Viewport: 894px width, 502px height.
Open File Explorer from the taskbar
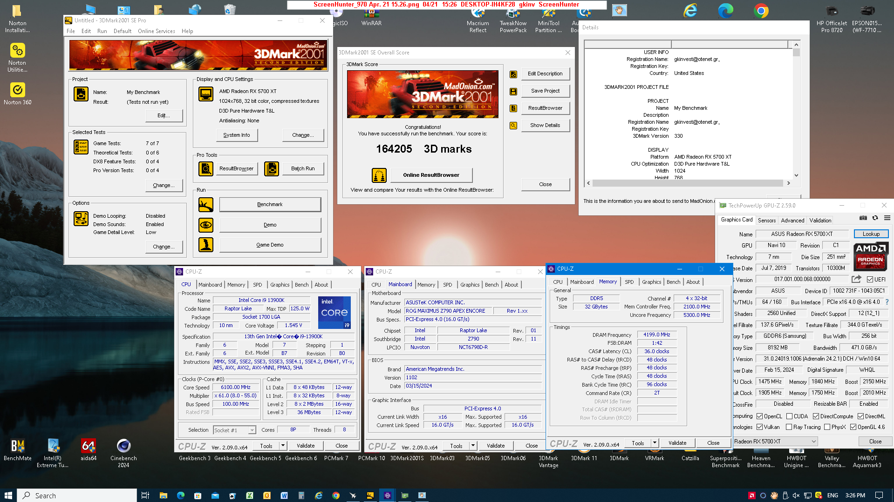tap(163, 495)
